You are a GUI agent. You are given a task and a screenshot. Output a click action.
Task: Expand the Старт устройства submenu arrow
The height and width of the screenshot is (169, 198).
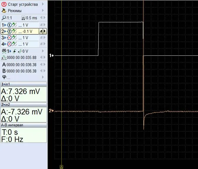pos(43,4)
